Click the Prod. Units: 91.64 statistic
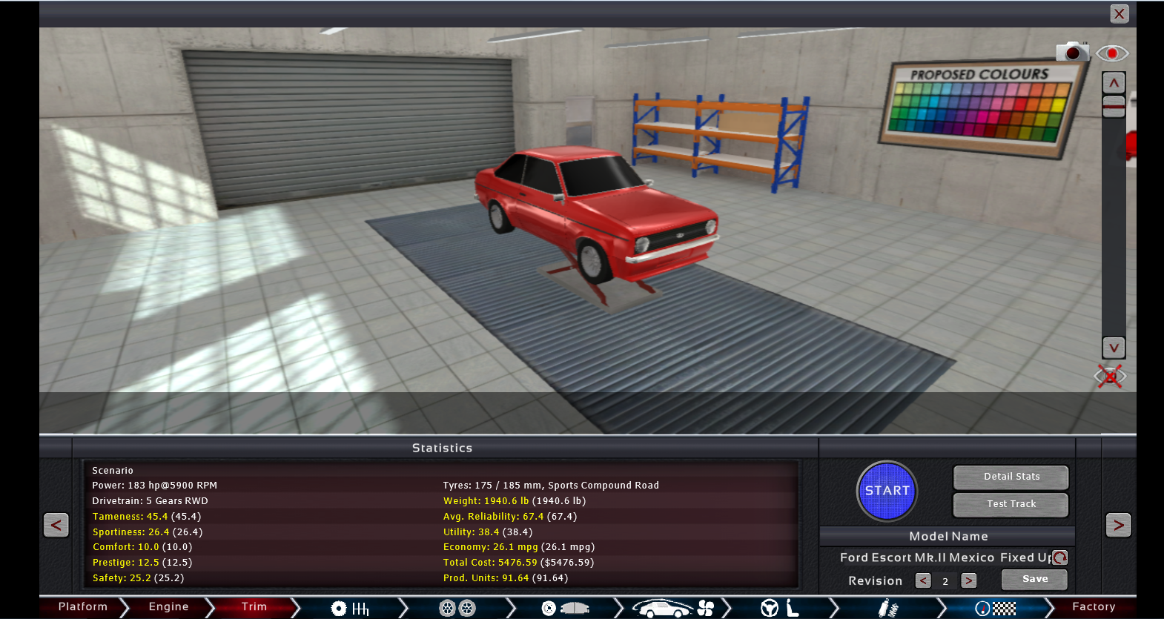The height and width of the screenshot is (619, 1164). tap(506, 578)
